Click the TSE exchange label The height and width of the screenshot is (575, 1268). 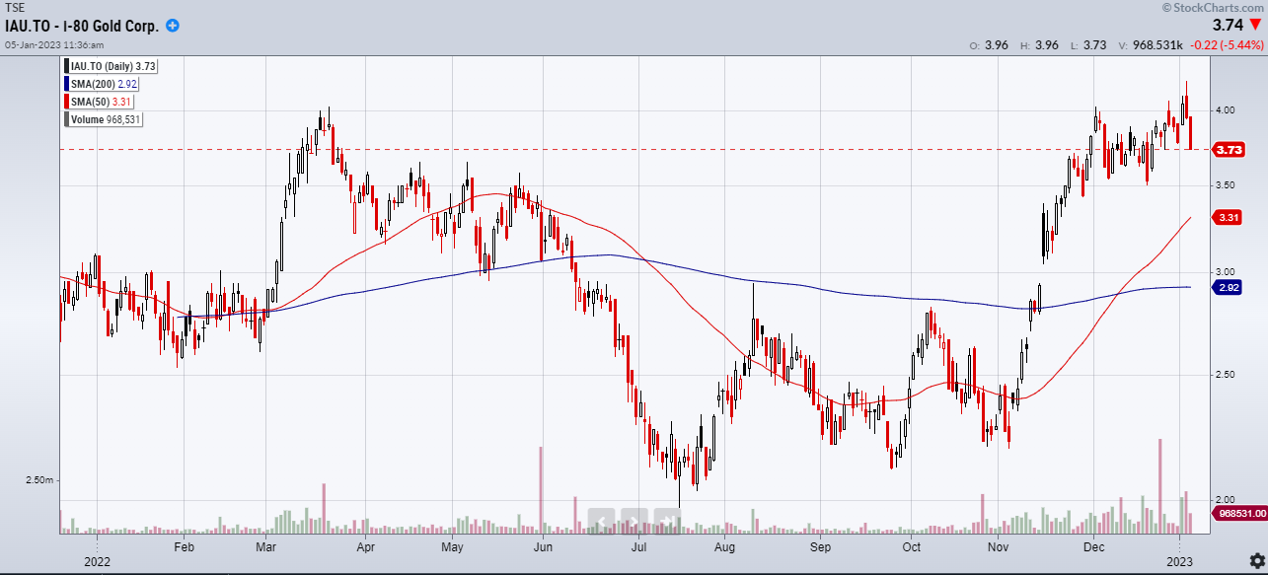[x=15, y=8]
